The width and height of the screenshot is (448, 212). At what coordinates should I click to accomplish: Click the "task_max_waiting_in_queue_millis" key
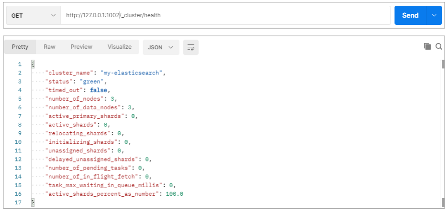coord(104,185)
